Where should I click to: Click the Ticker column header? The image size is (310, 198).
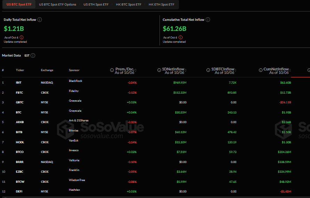point(20,70)
